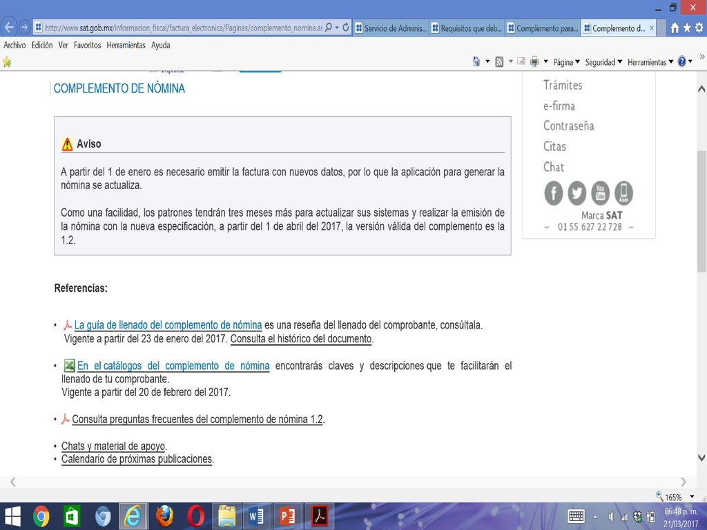Open the catálogos del complemento de nómina link

click(x=173, y=366)
